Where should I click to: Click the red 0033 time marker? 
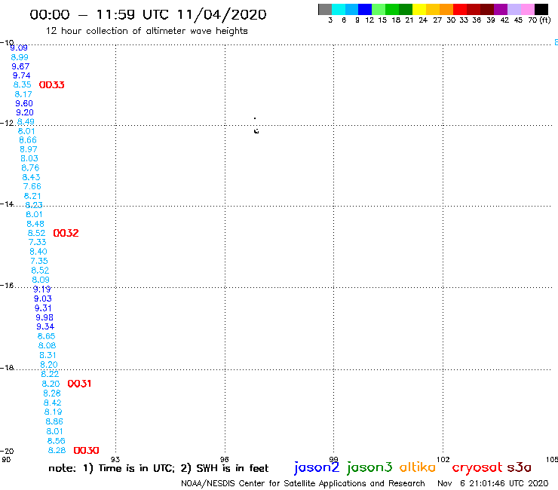tap(51, 85)
